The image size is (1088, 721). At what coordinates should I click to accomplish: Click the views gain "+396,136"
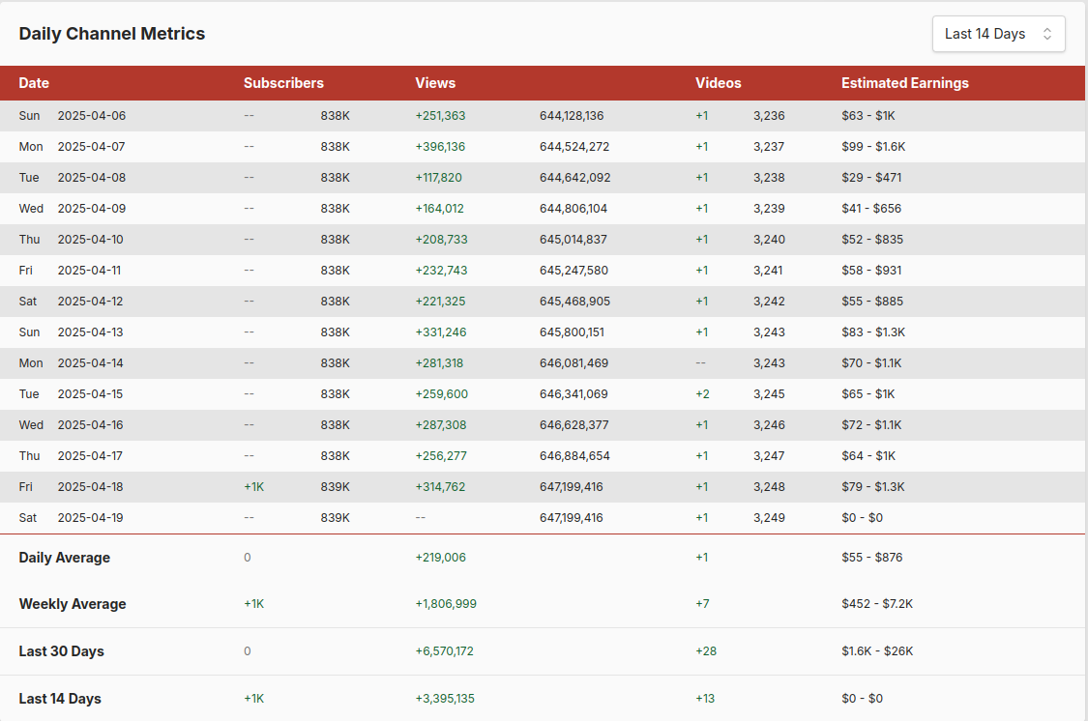point(441,147)
